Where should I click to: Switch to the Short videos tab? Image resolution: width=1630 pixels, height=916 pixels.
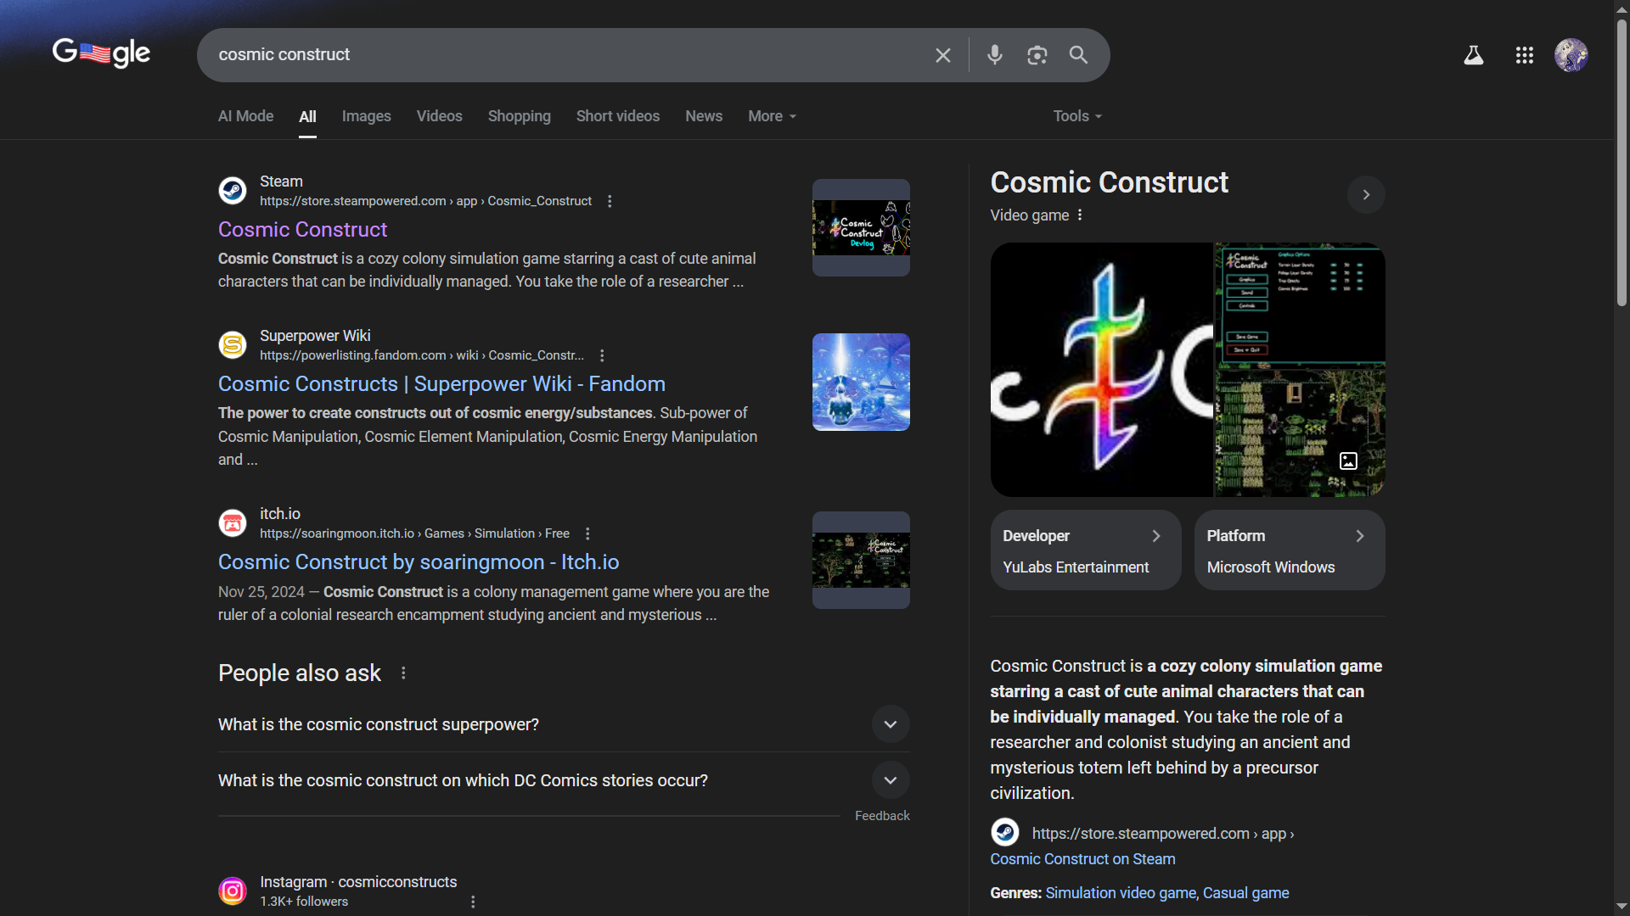click(617, 116)
